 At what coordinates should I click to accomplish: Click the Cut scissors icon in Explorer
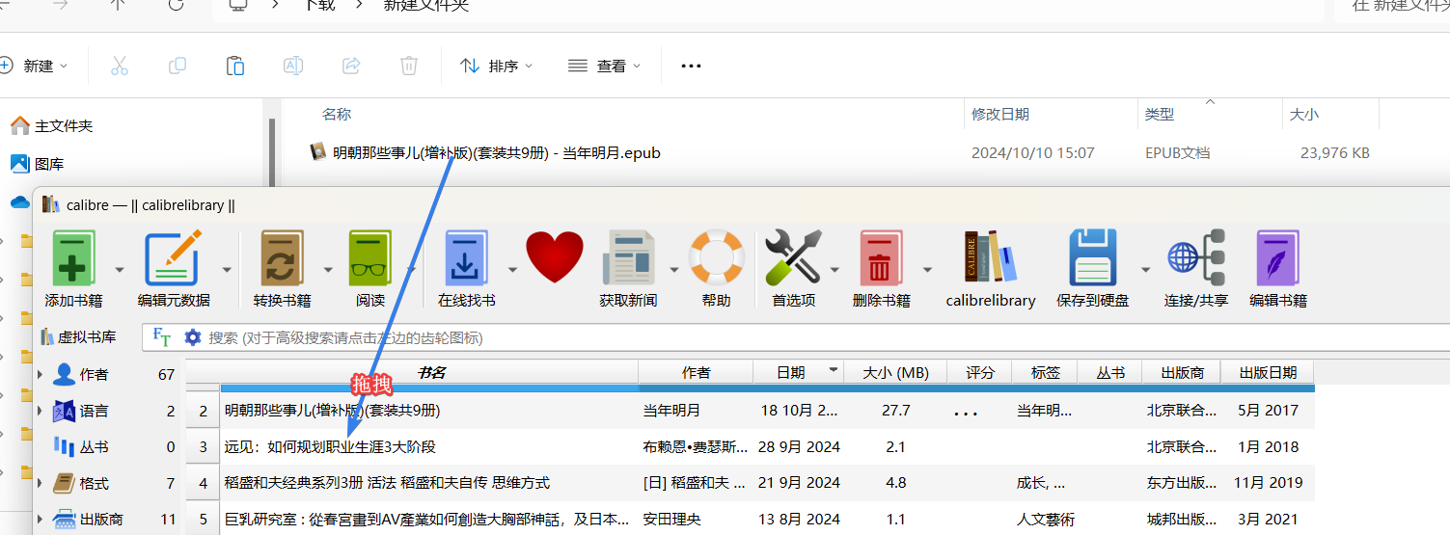coord(120,66)
